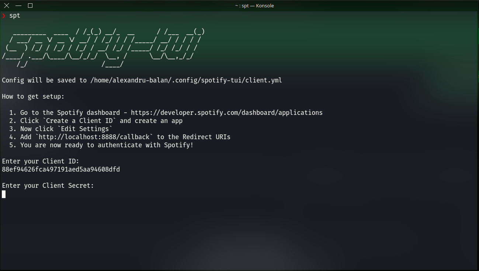Close the Konsole window
The width and height of the screenshot is (479, 271).
[x=6, y=6]
